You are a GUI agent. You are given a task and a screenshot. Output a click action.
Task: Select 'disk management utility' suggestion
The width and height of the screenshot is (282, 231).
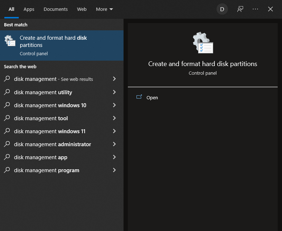[62, 92]
